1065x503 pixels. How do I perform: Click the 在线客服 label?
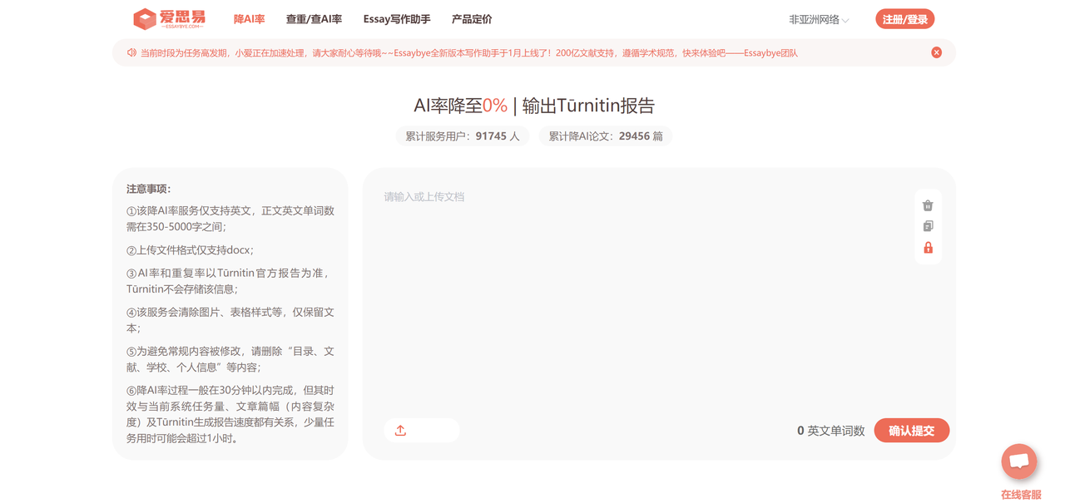point(1020,495)
